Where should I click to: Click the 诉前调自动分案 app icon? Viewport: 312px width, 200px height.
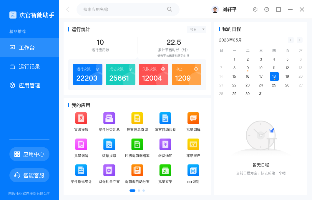pos(137,170)
